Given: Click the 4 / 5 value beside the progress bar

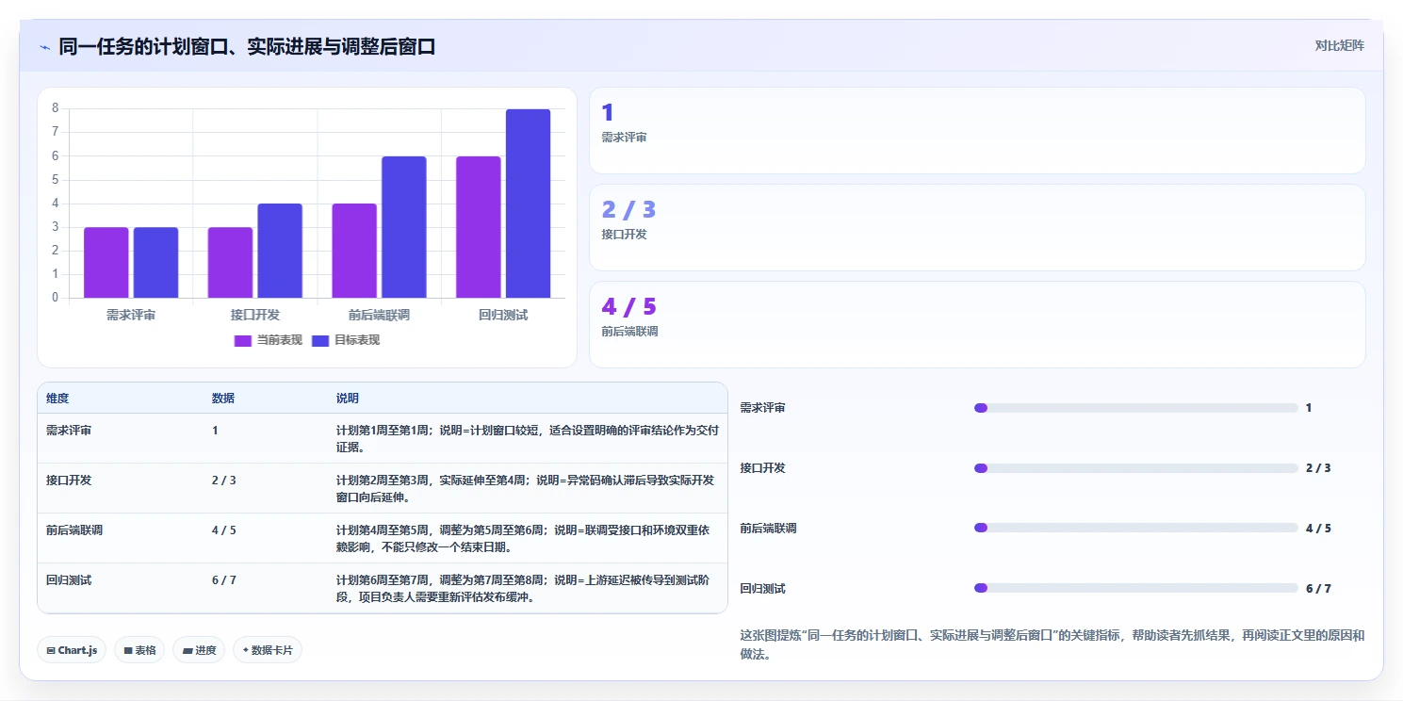Looking at the screenshot, I should (x=1318, y=529).
